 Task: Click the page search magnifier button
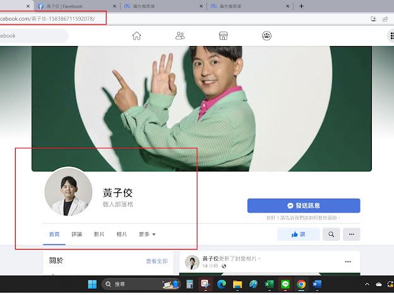coord(331,234)
